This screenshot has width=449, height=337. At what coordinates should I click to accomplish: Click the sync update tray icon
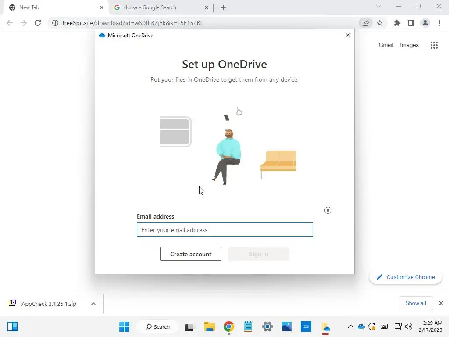[372, 326]
